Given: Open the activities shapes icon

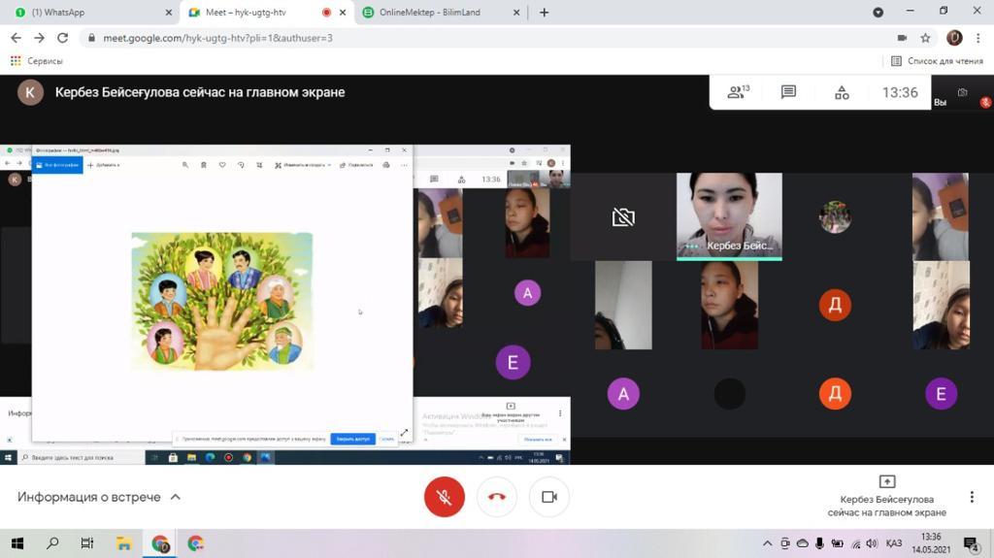Looking at the screenshot, I should [x=842, y=92].
